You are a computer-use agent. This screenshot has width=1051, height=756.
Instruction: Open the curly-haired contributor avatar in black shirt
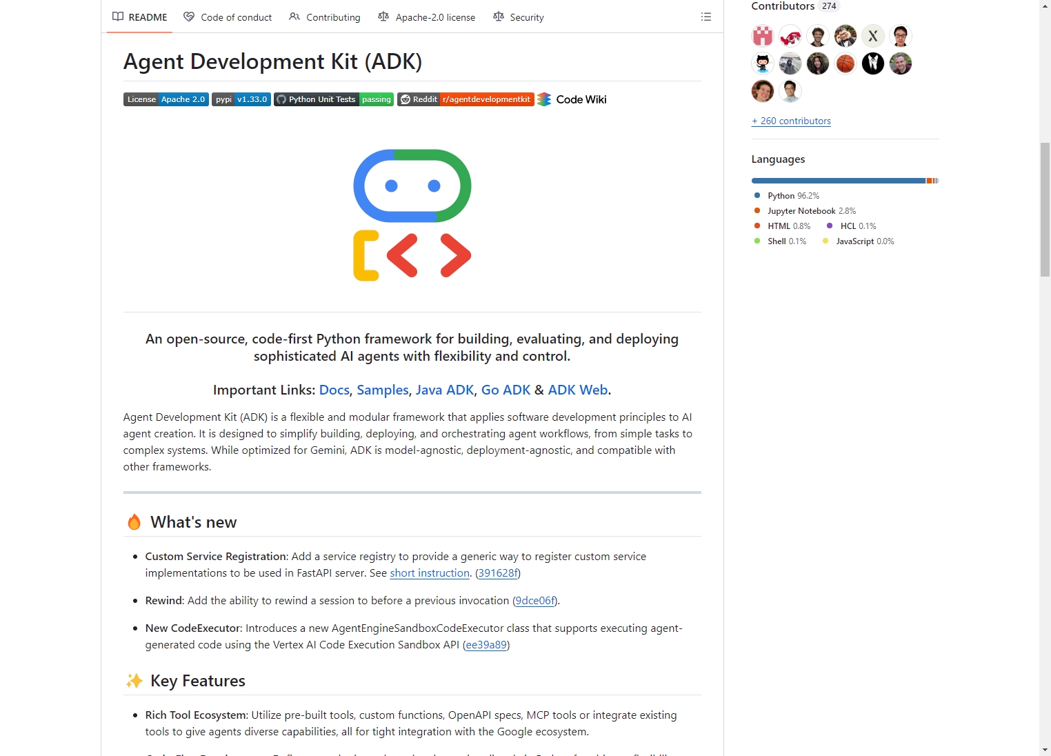point(818,36)
